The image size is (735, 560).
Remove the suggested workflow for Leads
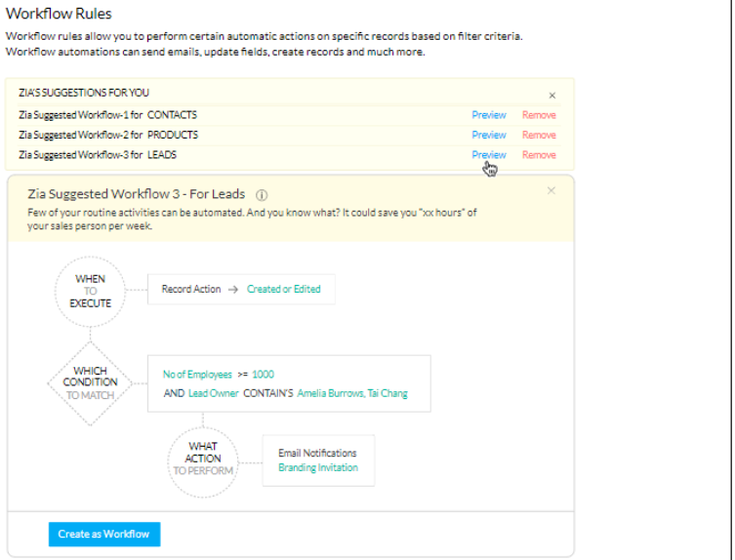coord(539,155)
